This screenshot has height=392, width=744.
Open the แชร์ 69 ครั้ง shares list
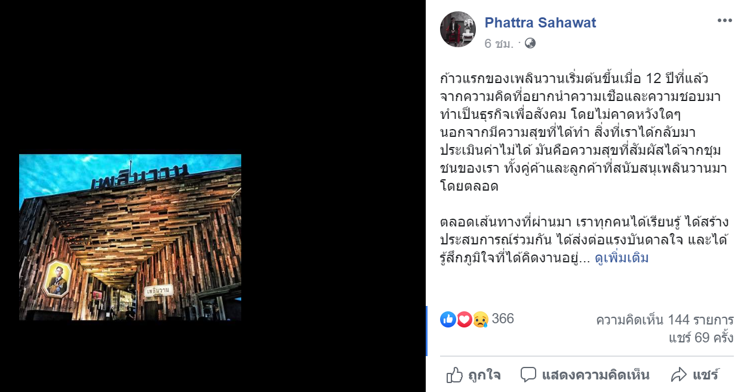pos(701,338)
